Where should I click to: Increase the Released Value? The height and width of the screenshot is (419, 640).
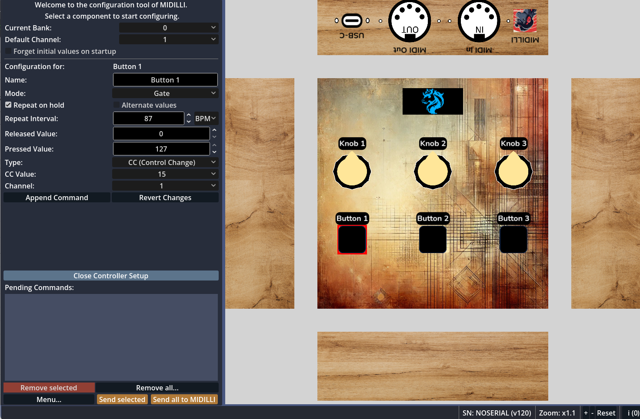point(214,130)
